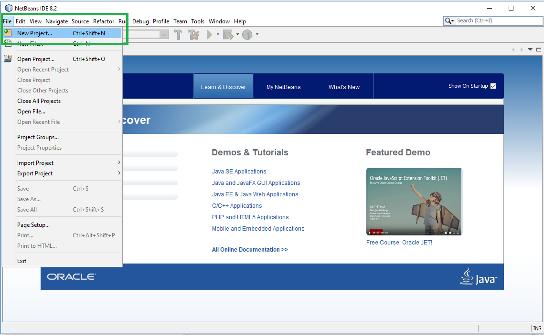Click the NetBeans cube logo icon
The height and width of the screenshot is (335, 544).
9,8
